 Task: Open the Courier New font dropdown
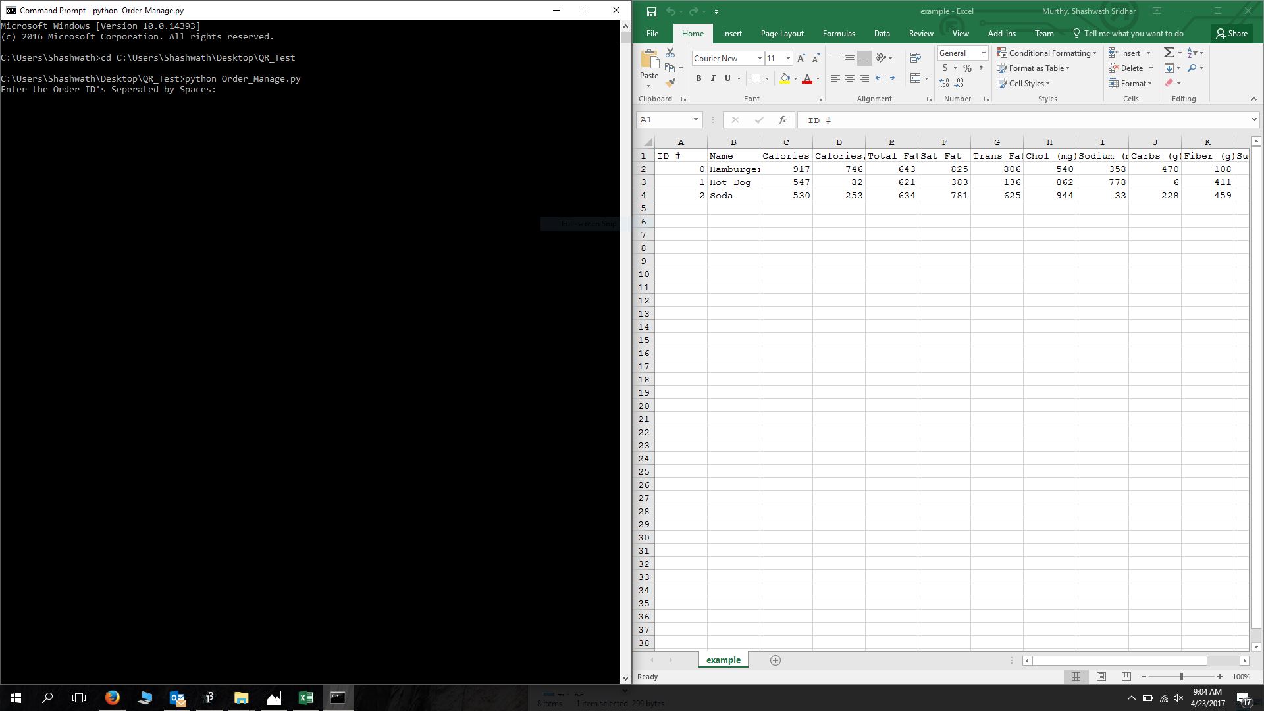pos(760,59)
